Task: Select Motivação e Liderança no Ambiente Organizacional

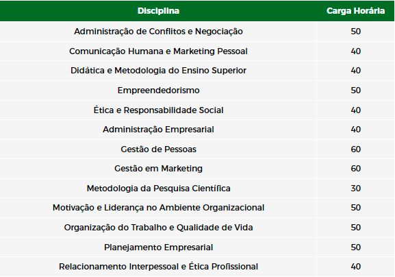Action: [158, 208]
